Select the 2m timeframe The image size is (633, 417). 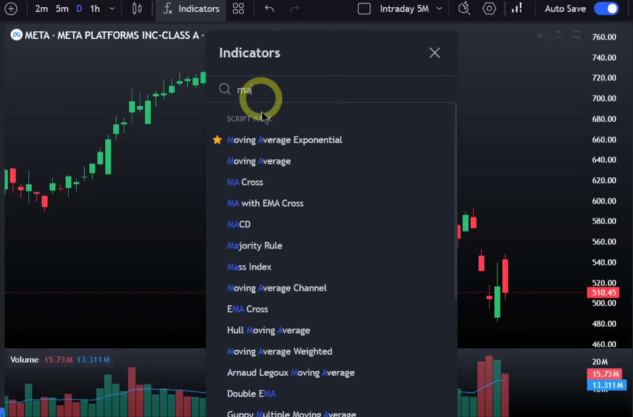41,9
